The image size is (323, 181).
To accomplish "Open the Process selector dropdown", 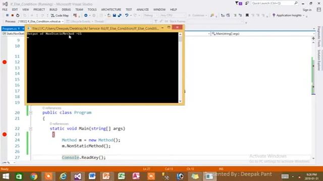I will click(40, 21).
